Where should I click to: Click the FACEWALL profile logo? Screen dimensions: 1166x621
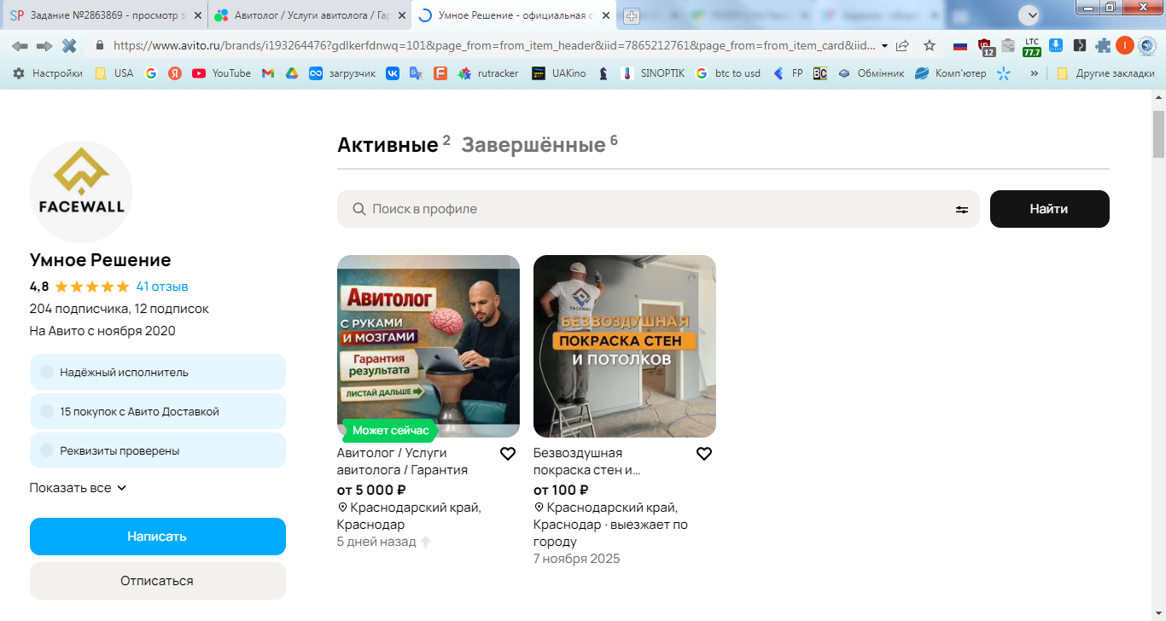(x=81, y=192)
